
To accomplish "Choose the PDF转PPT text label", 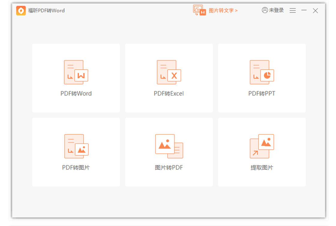I will click(262, 94).
